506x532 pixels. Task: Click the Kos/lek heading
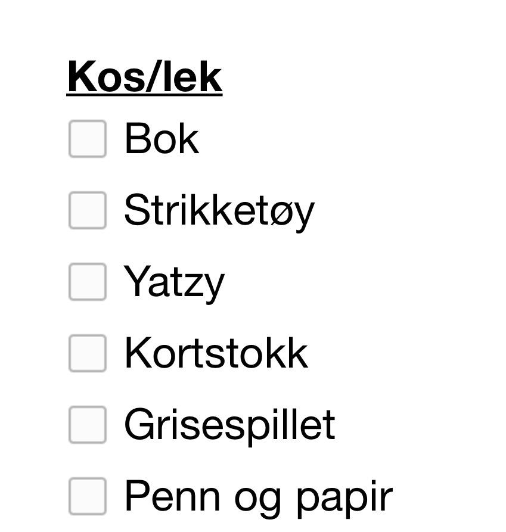[145, 77]
